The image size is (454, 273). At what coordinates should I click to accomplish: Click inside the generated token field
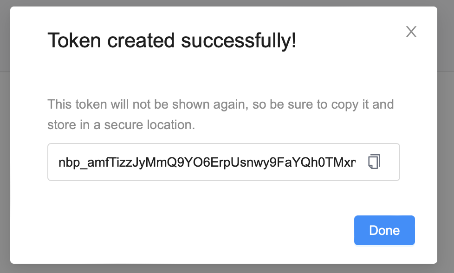click(207, 162)
